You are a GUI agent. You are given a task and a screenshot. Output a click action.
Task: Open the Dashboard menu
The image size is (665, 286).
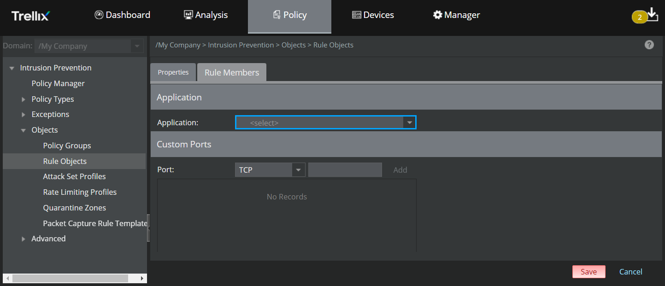click(123, 15)
